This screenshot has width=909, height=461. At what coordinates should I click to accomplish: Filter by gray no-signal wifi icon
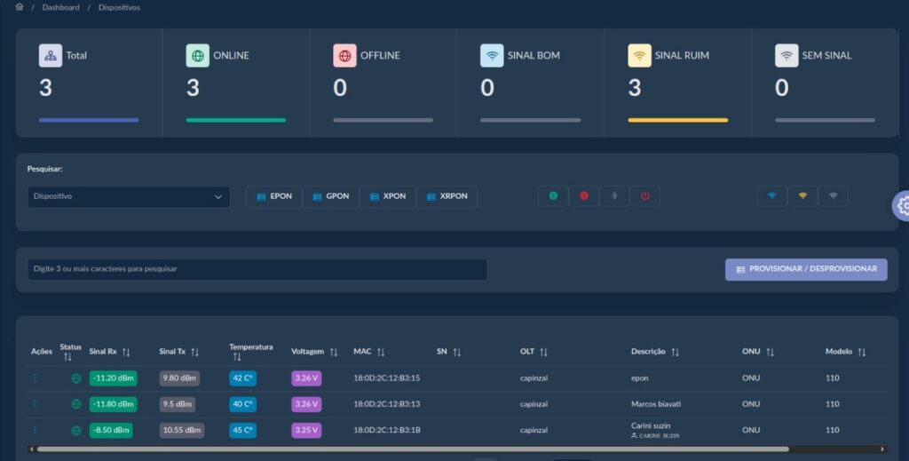coord(833,196)
